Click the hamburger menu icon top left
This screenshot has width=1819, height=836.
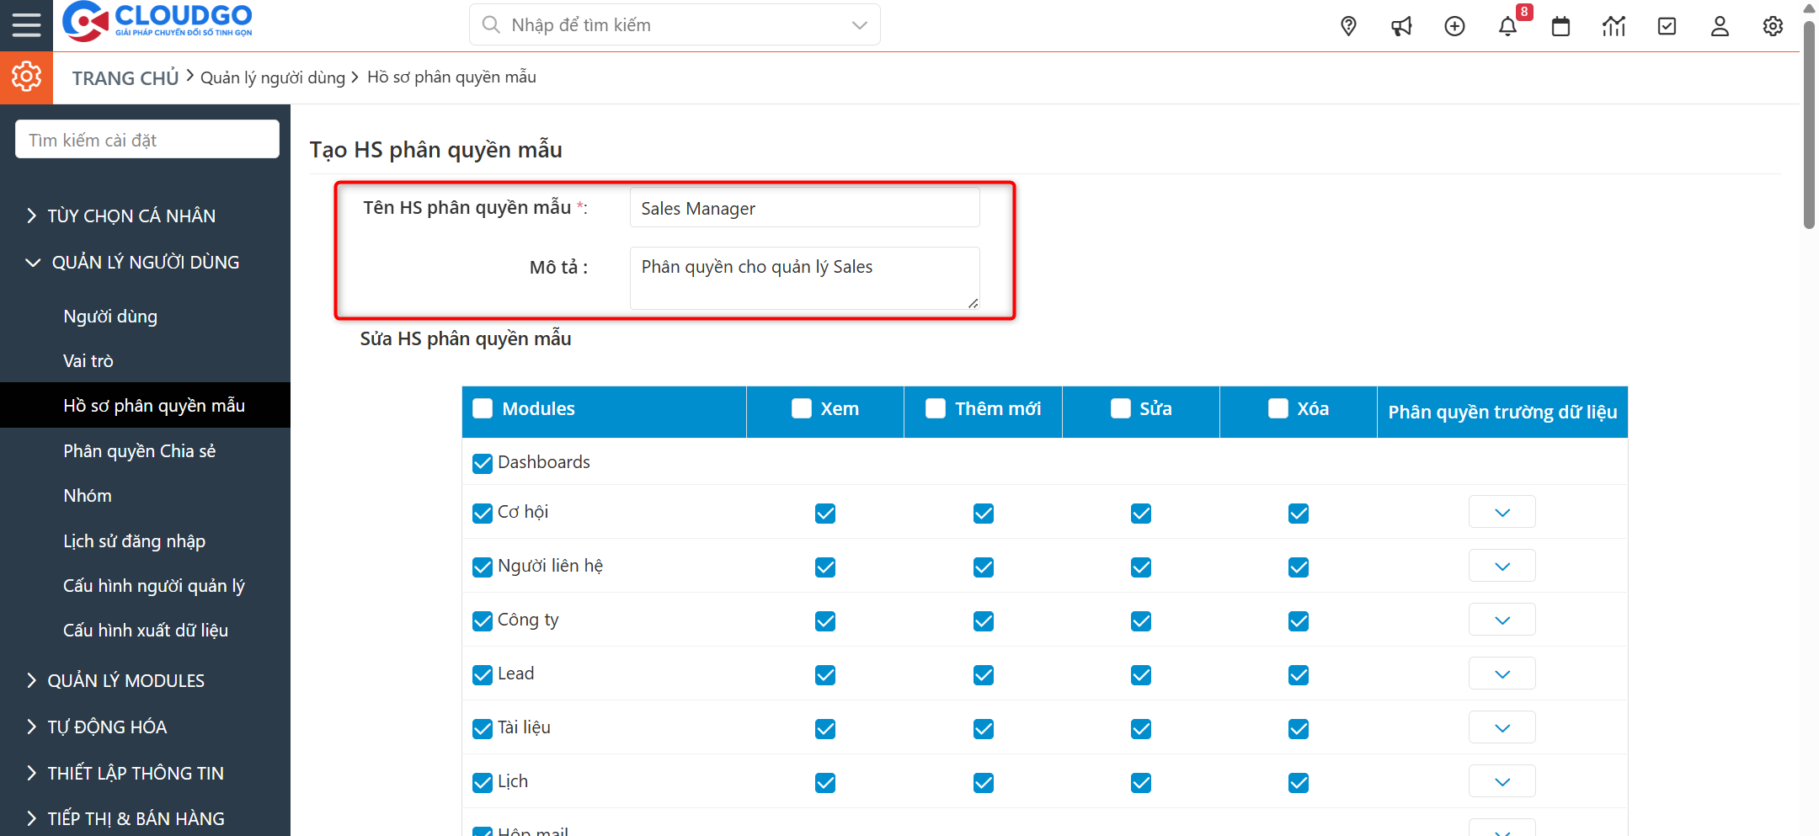26,24
